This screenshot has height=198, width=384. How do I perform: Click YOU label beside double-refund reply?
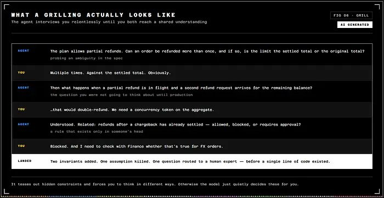(21, 109)
